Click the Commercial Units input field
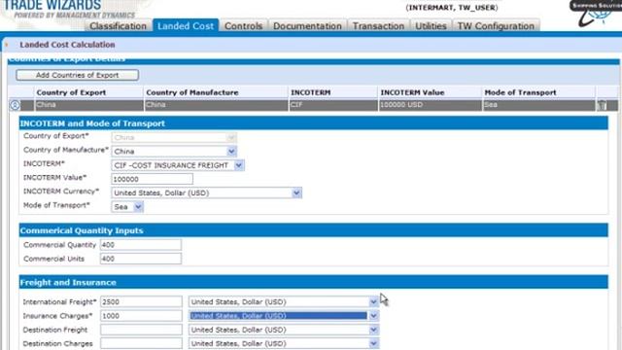This screenshot has width=622, height=350. 141,259
